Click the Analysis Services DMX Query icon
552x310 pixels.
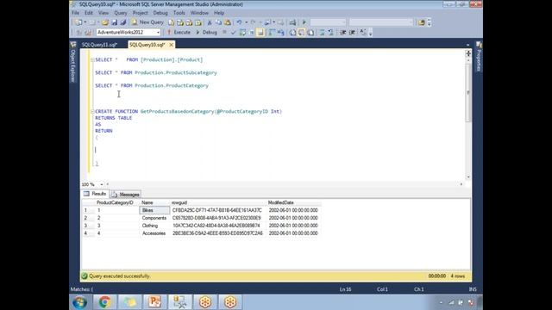point(189,22)
